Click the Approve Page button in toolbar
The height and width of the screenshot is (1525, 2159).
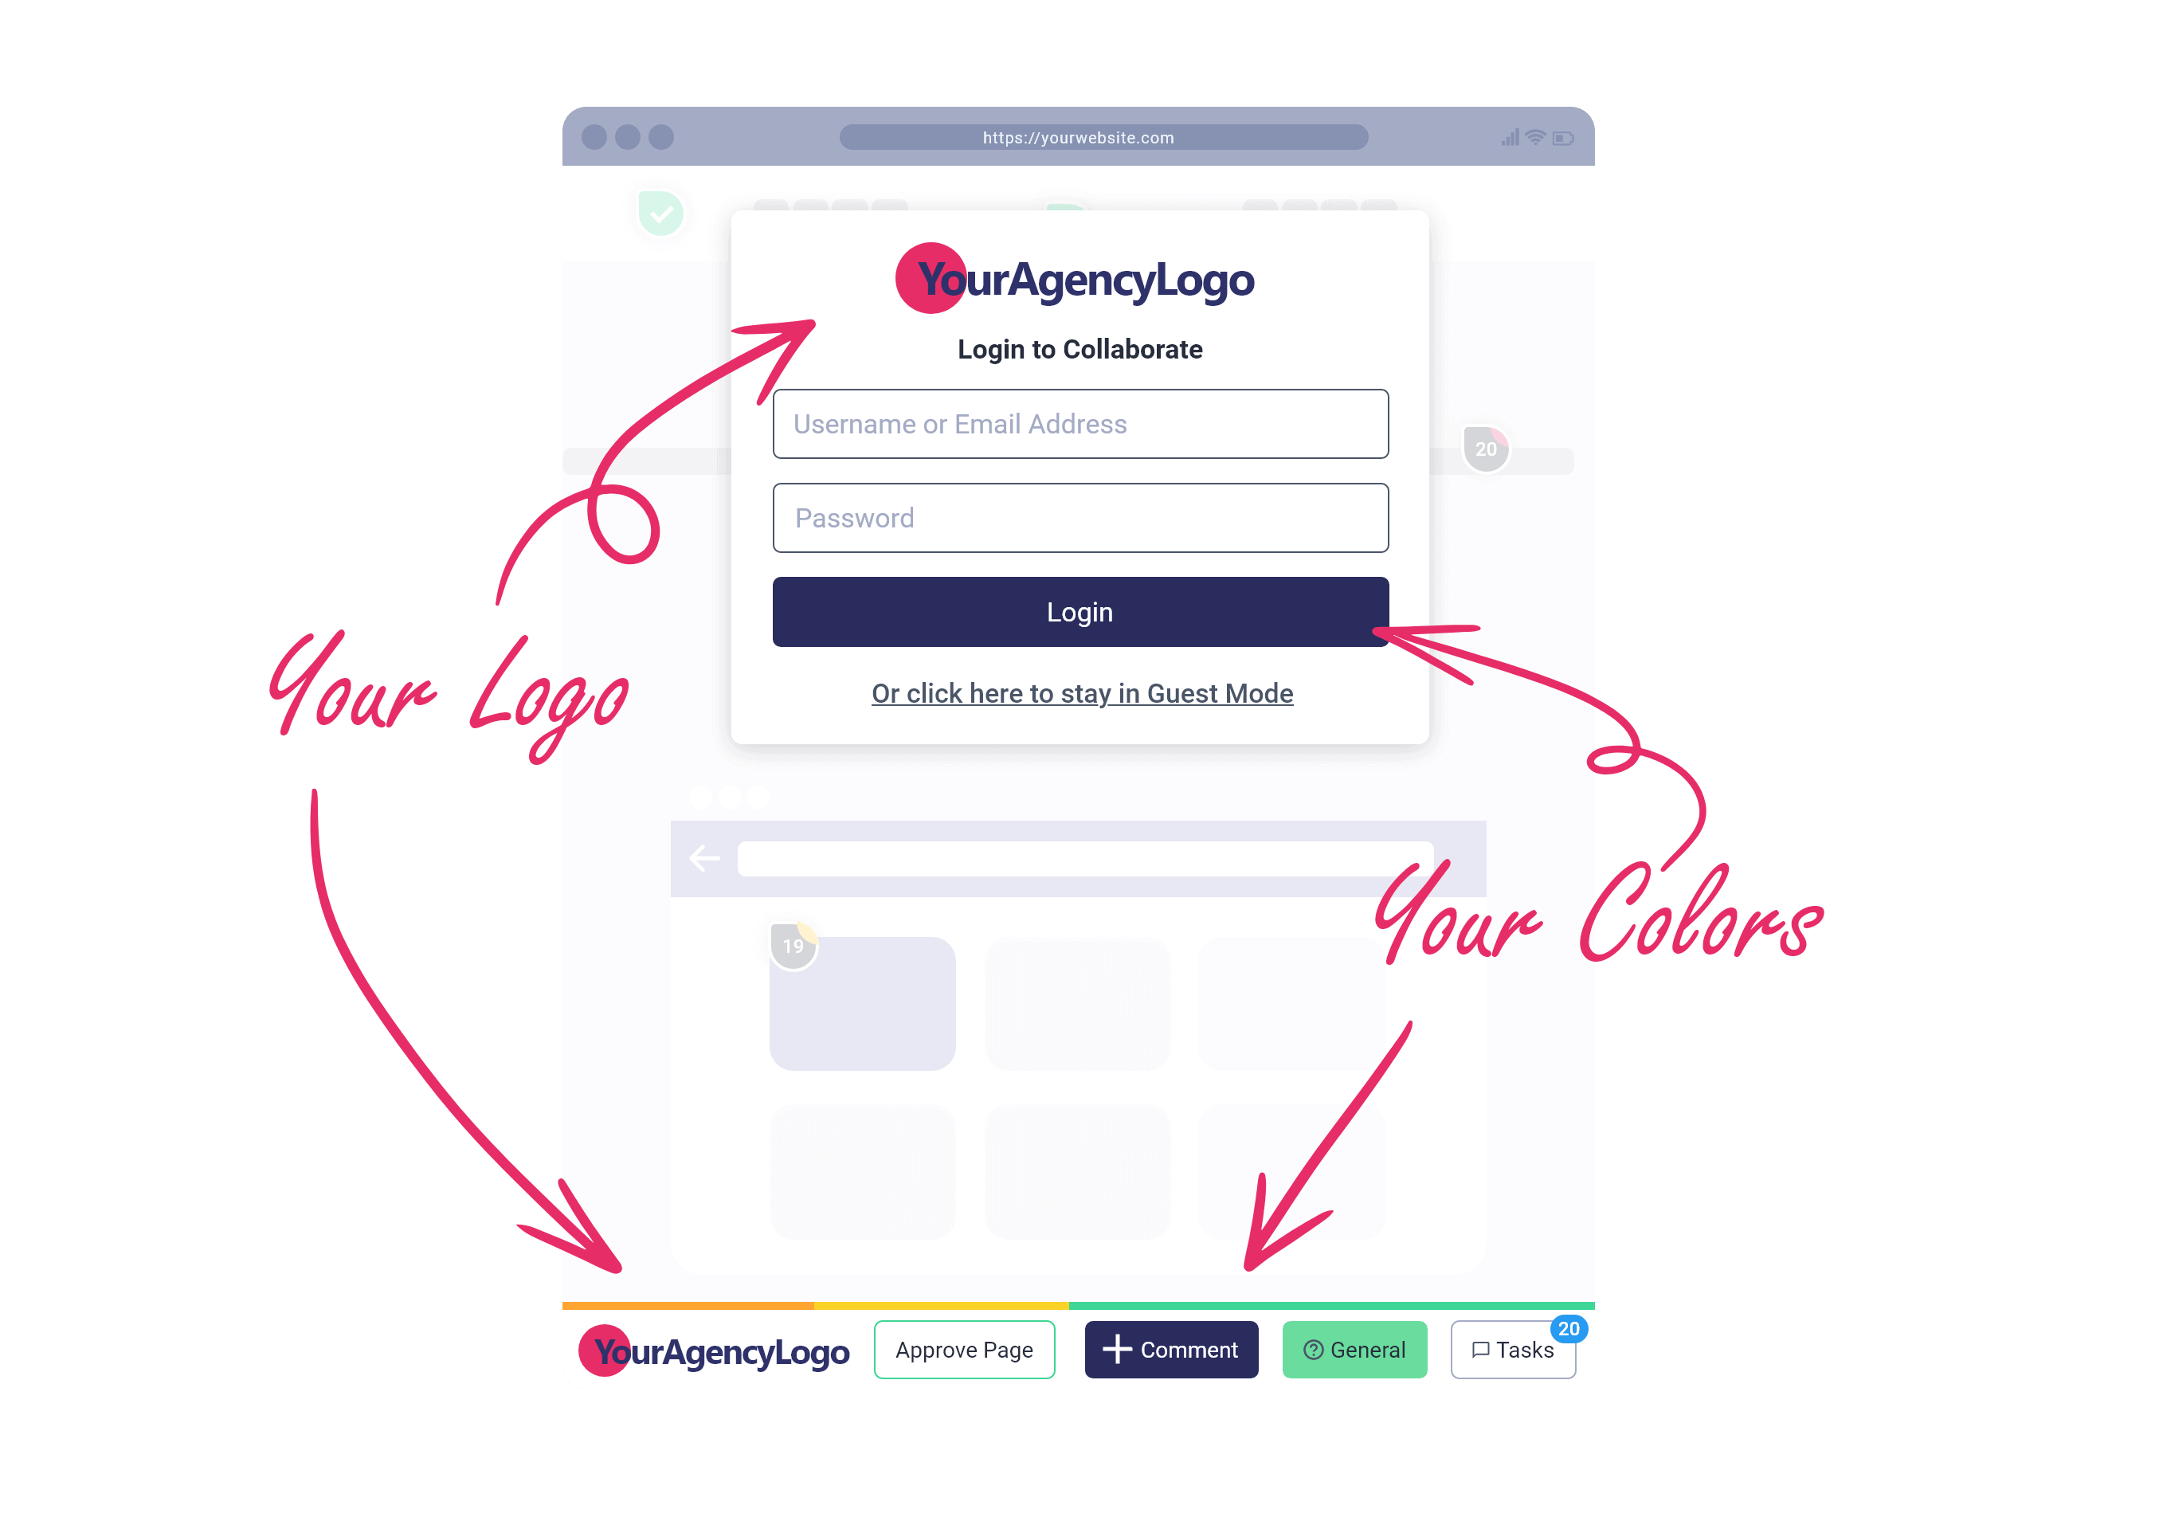coord(966,1350)
